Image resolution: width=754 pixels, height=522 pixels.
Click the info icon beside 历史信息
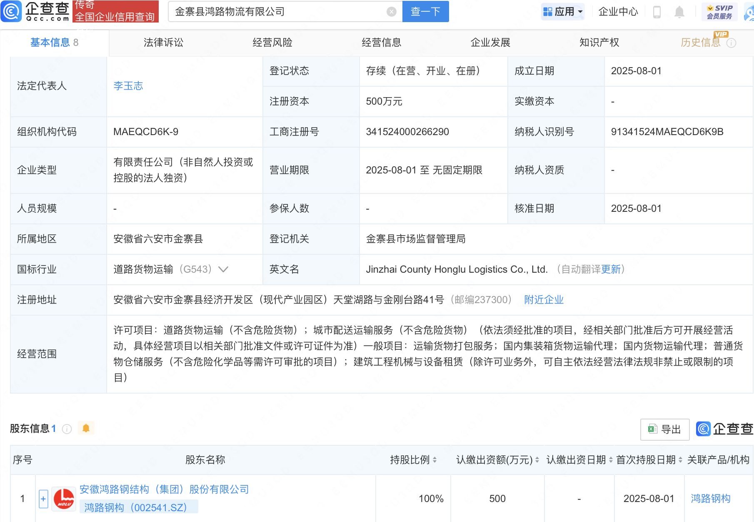point(732,43)
